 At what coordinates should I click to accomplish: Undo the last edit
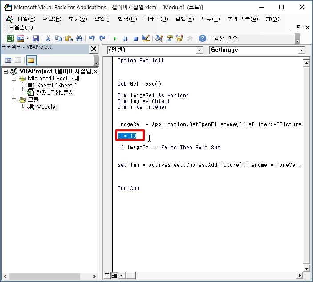[92, 38]
